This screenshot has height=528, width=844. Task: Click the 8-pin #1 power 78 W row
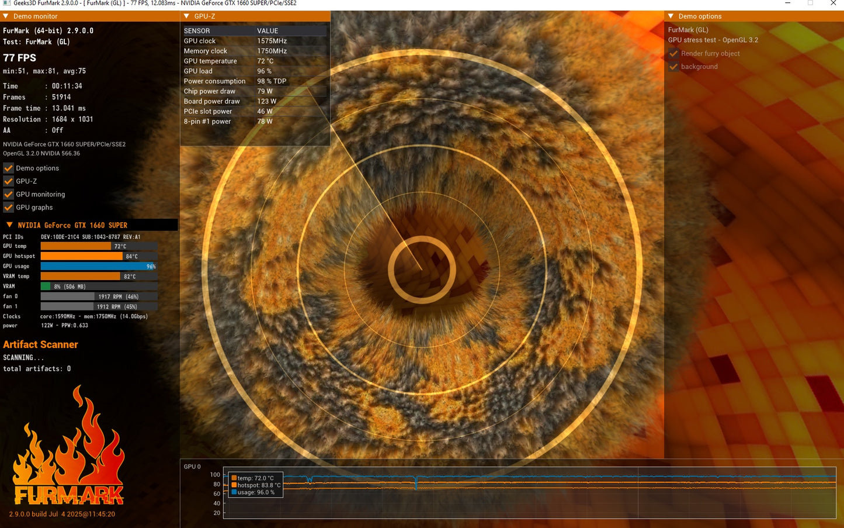(255, 122)
